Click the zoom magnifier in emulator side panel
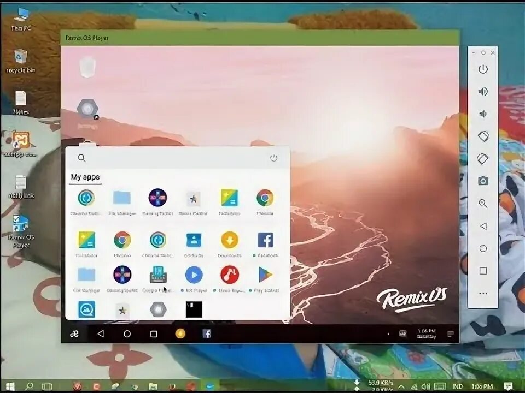The height and width of the screenshot is (393, 525). coord(483,204)
